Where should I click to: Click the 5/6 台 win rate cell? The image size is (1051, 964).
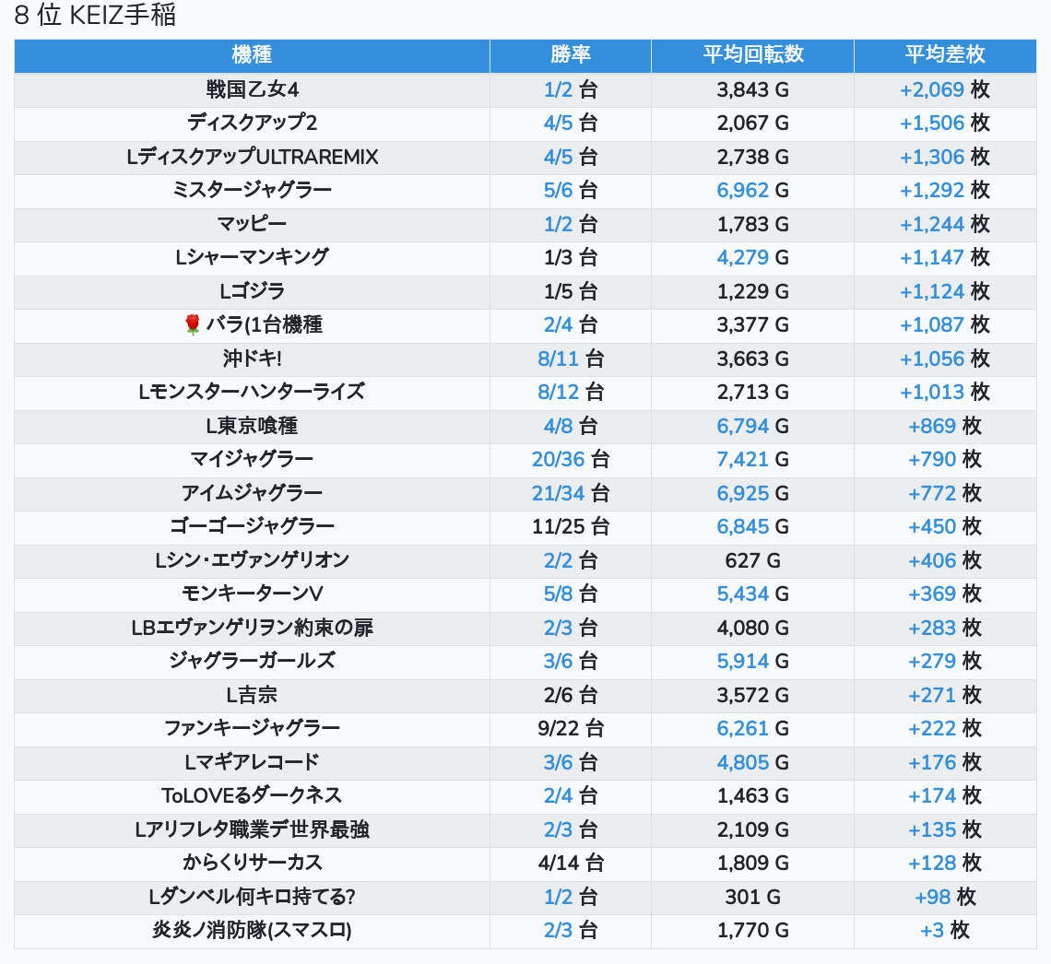571,190
